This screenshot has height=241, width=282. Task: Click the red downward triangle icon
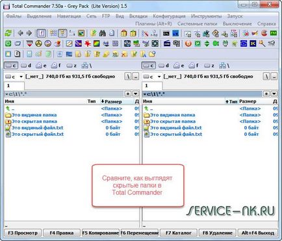(x=29, y=44)
